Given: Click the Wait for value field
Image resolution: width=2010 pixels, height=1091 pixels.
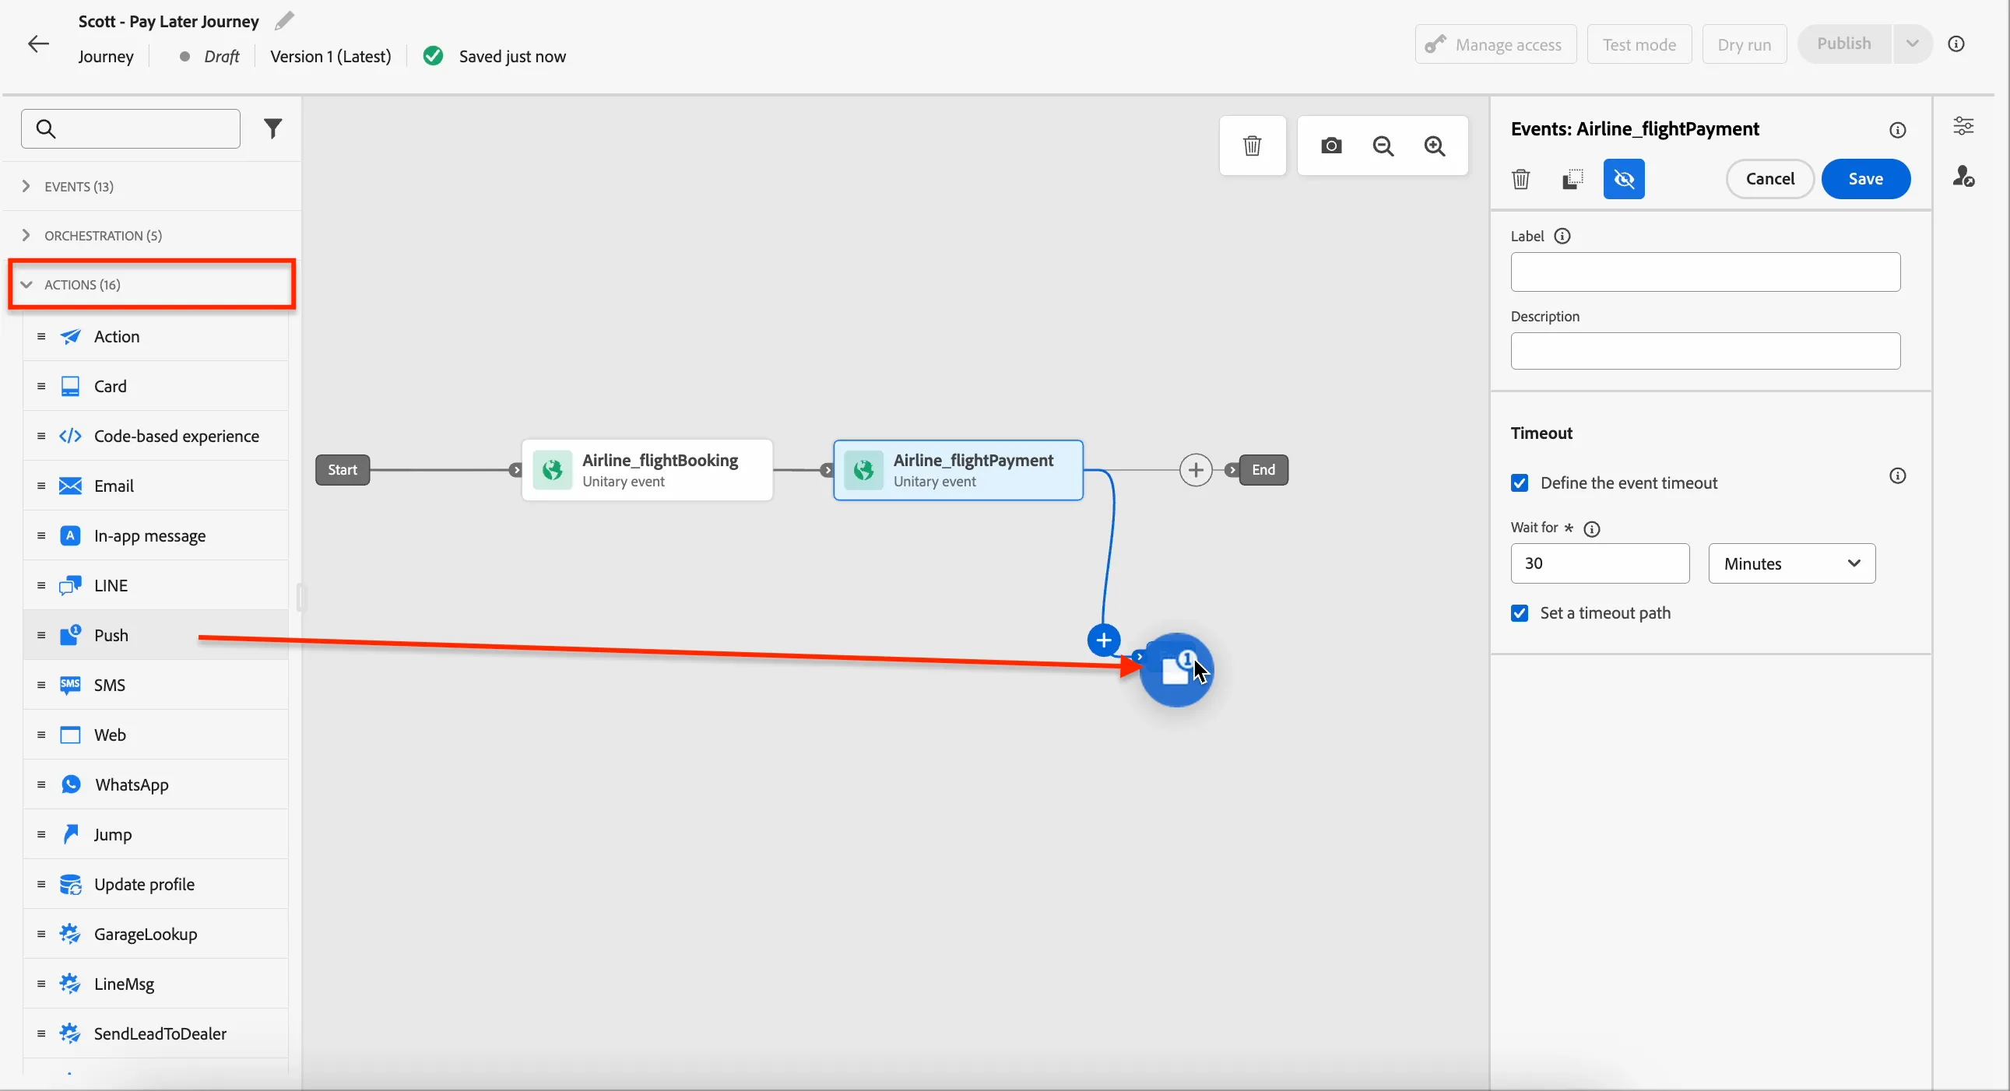Looking at the screenshot, I should 1599,563.
